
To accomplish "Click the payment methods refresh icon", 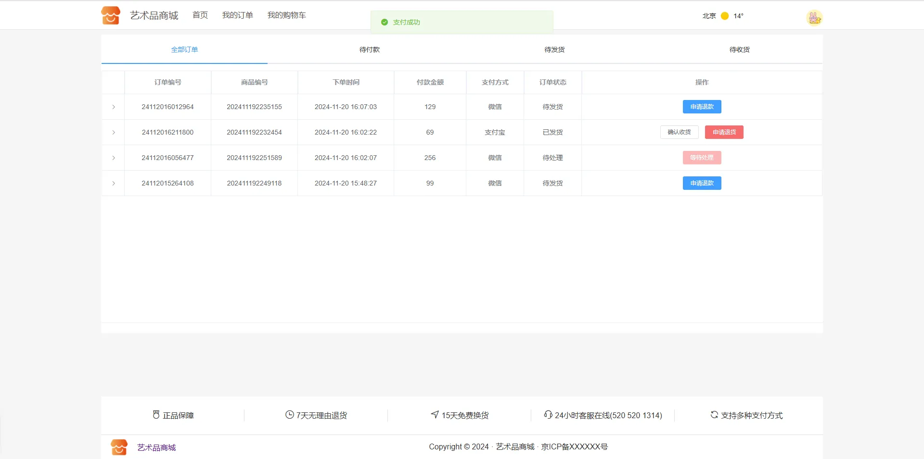I will tap(714, 414).
